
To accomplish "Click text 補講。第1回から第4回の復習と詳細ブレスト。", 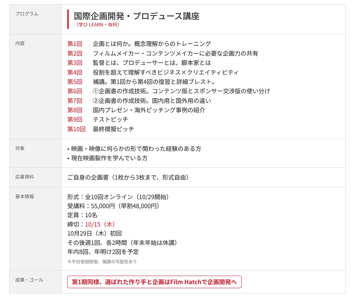I will (x=154, y=82).
